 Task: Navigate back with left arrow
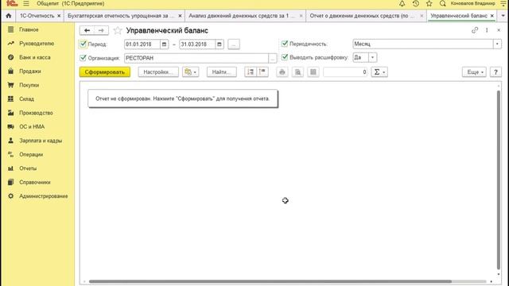tap(87, 30)
